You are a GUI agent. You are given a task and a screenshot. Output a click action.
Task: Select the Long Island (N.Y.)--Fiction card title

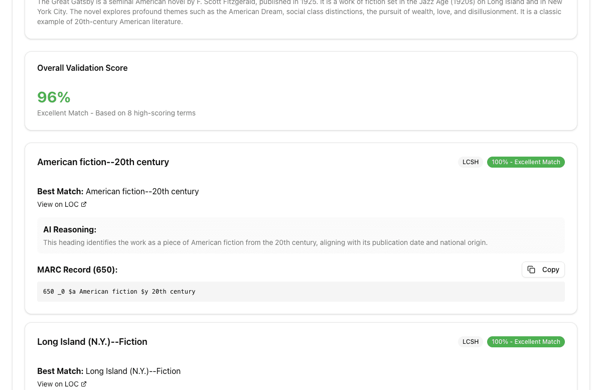[x=92, y=342]
